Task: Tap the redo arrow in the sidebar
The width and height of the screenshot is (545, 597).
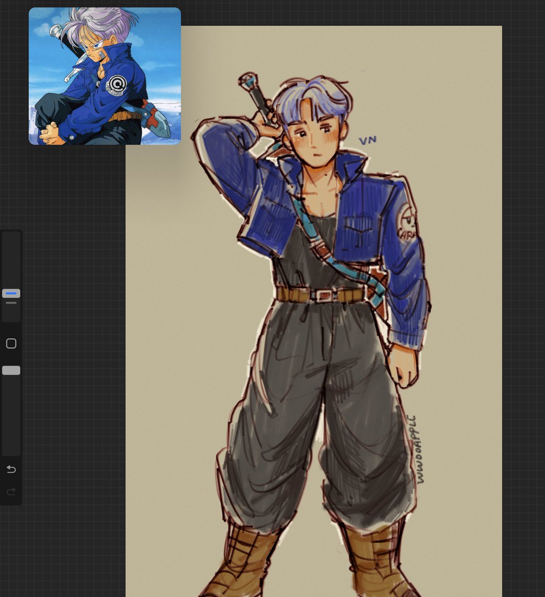Action: pyautogui.click(x=11, y=492)
